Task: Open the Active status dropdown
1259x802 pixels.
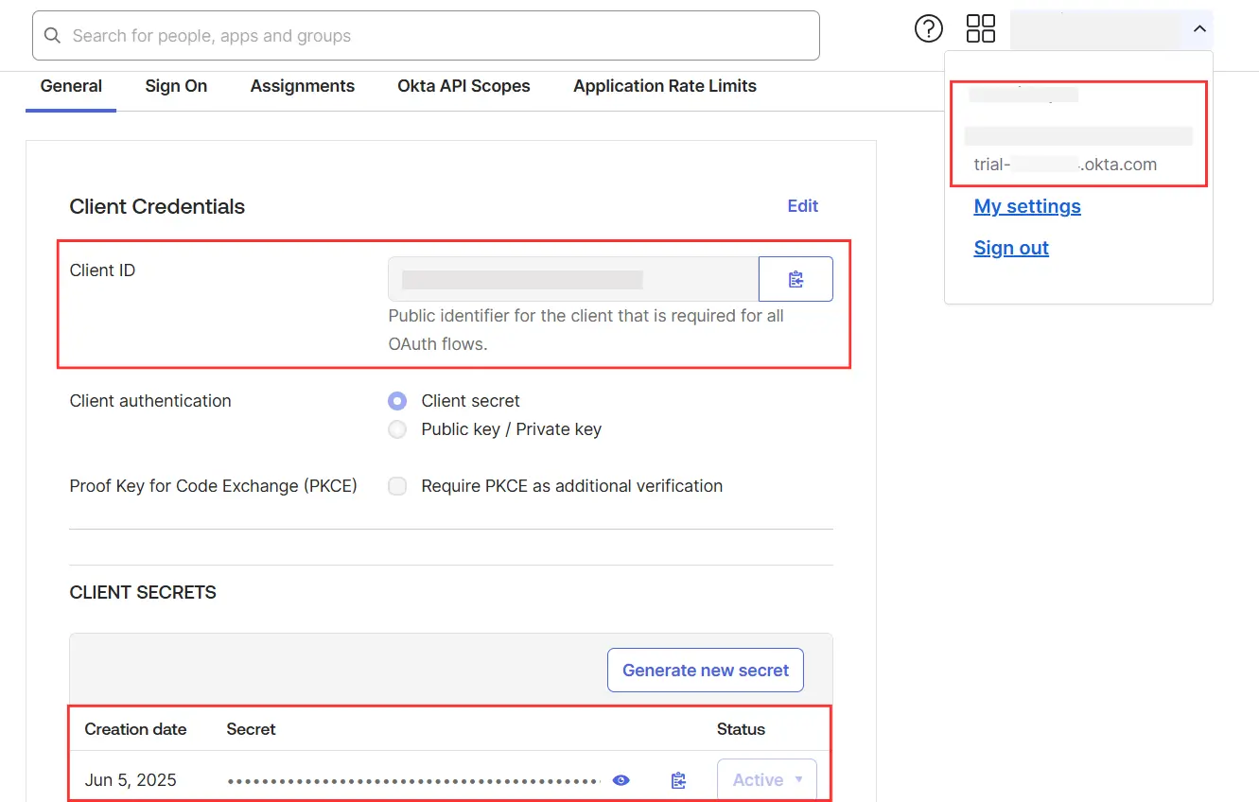Action: tap(767, 780)
